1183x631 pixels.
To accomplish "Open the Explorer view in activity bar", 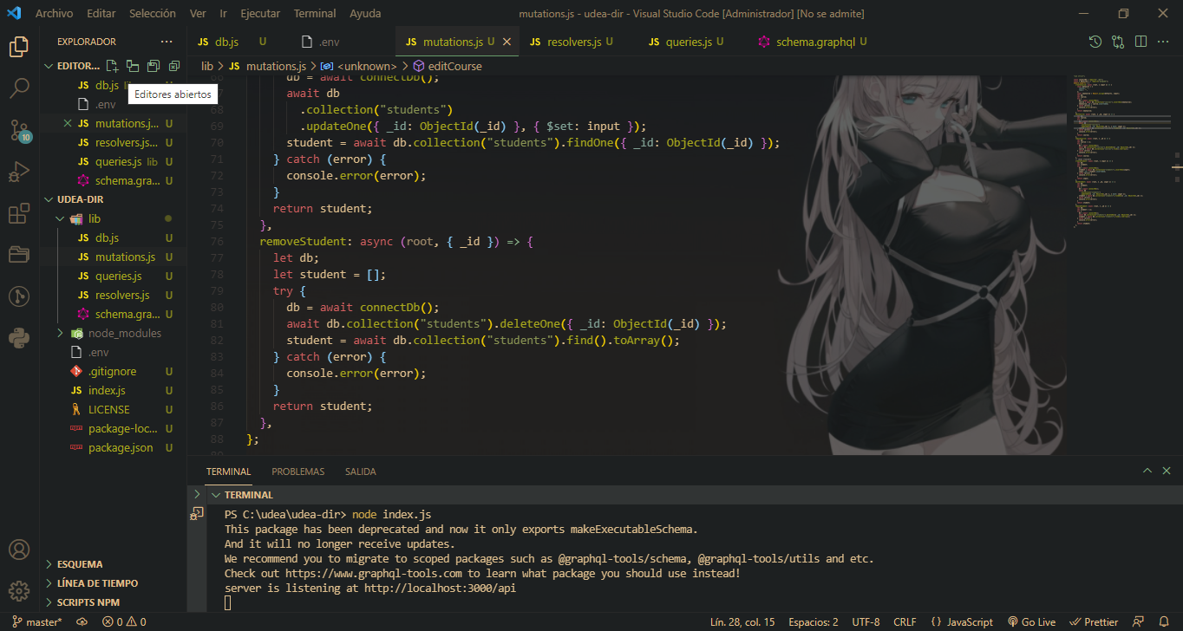I will click(19, 47).
